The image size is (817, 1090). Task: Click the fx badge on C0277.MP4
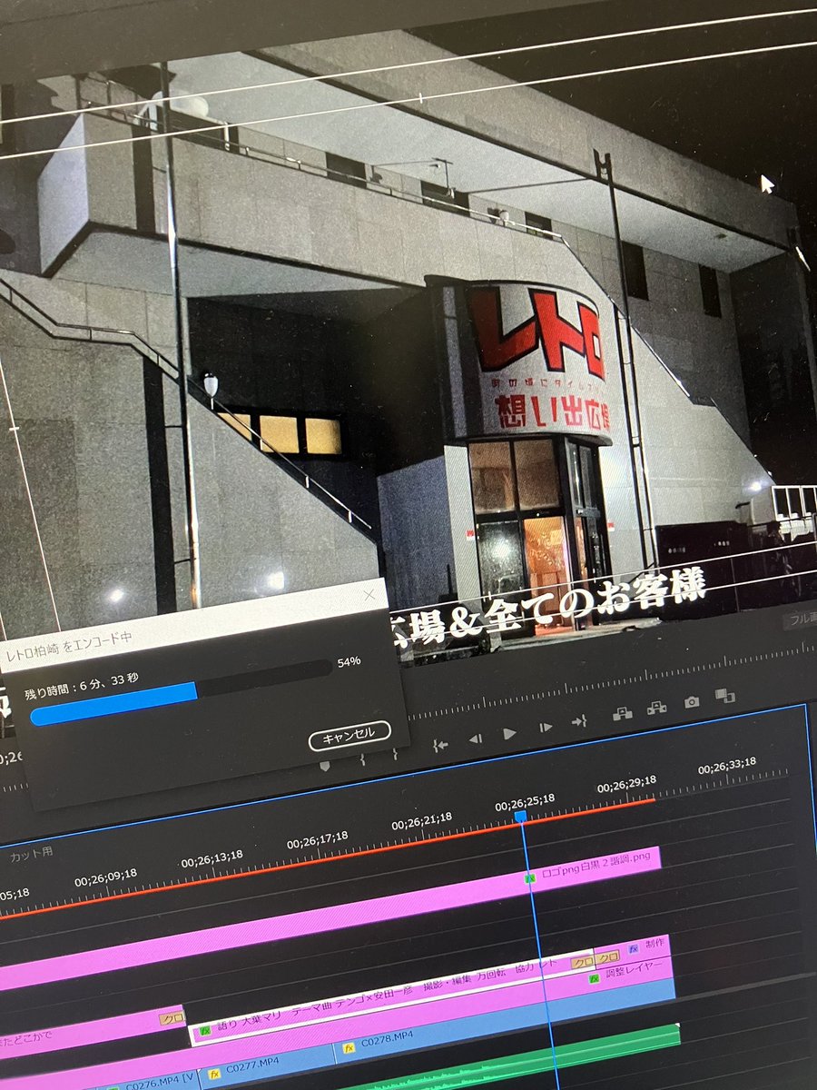tap(214, 1074)
